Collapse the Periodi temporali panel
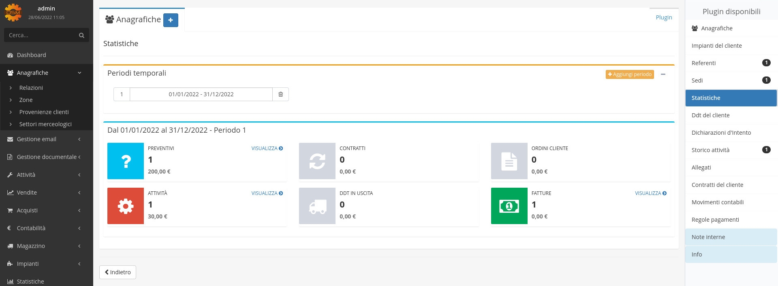 [x=663, y=74]
